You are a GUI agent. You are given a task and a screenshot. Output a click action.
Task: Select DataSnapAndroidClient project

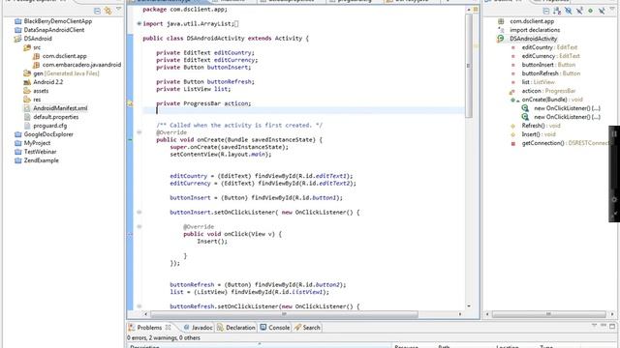pyautogui.click(x=54, y=30)
